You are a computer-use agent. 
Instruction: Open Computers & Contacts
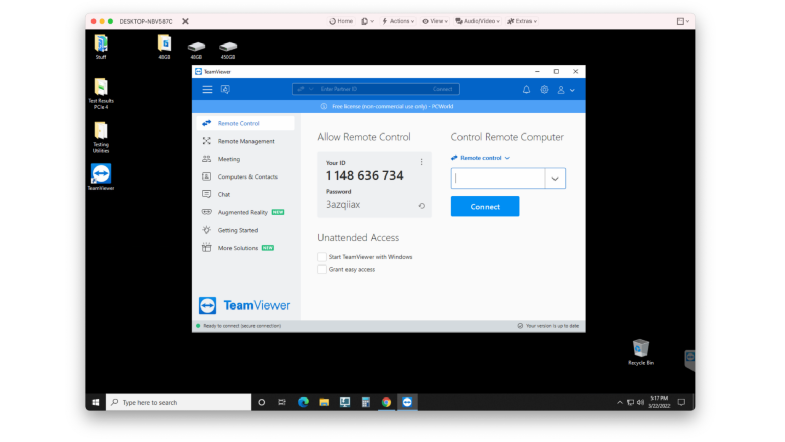tap(247, 176)
